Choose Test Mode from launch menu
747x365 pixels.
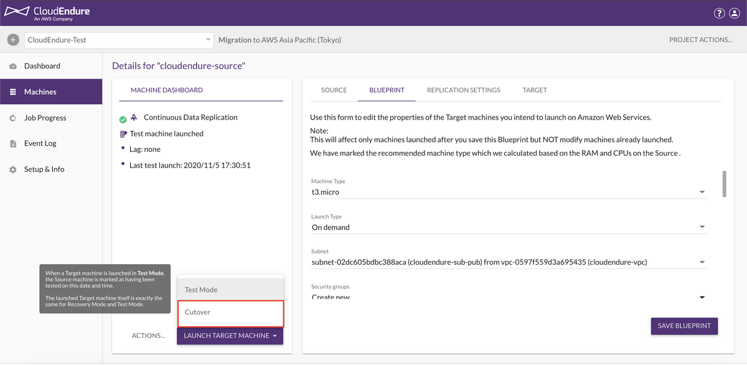tap(230, 290)
